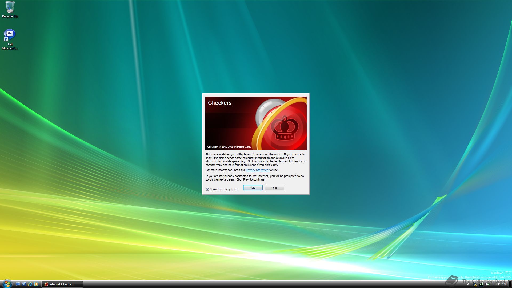Launch Windows Media Player from quick launch
The height and width of the screenshot is (288, 512).
tap(36, 284)
